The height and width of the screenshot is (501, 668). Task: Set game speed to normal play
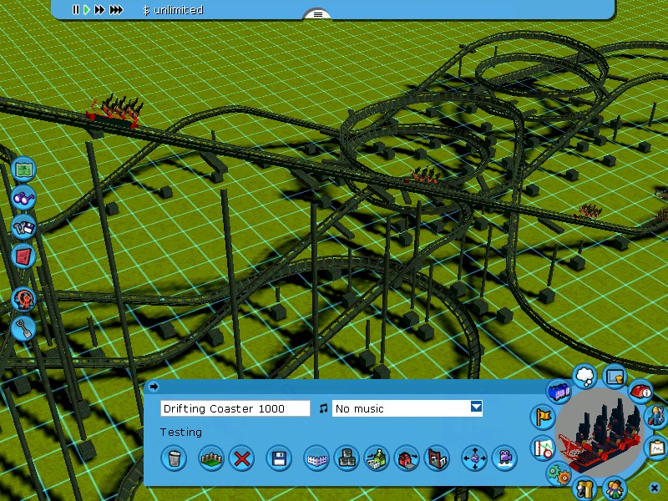click(x=86, y=10)
